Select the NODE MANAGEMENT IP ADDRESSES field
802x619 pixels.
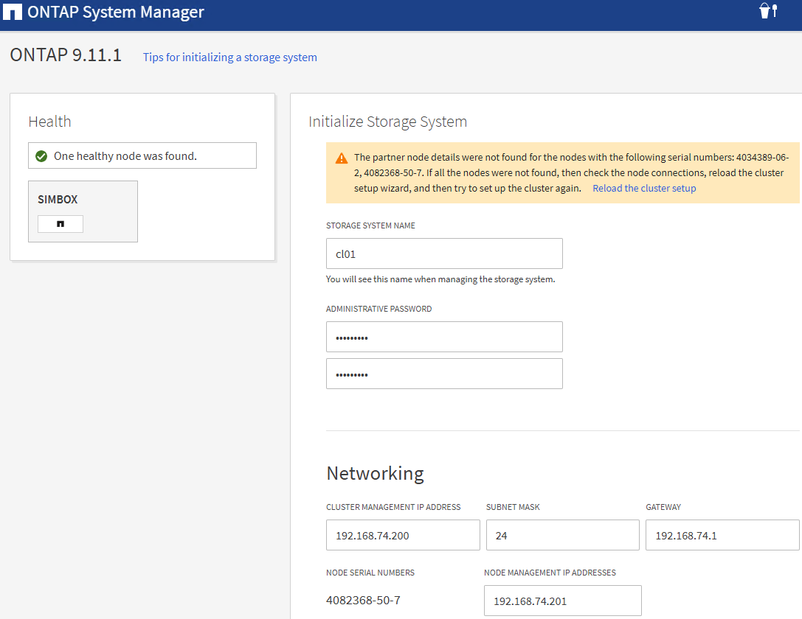(562, 601)
